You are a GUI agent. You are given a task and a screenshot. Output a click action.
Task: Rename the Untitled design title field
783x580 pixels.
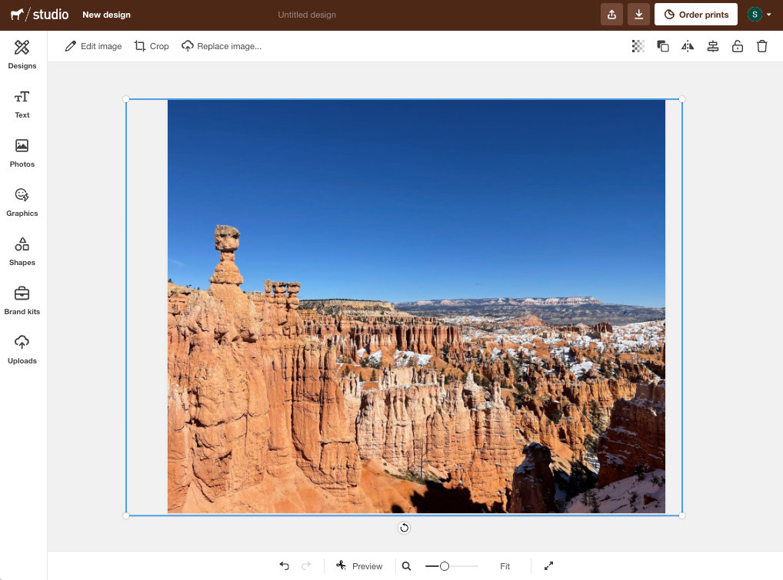click(x=307, y=14)
